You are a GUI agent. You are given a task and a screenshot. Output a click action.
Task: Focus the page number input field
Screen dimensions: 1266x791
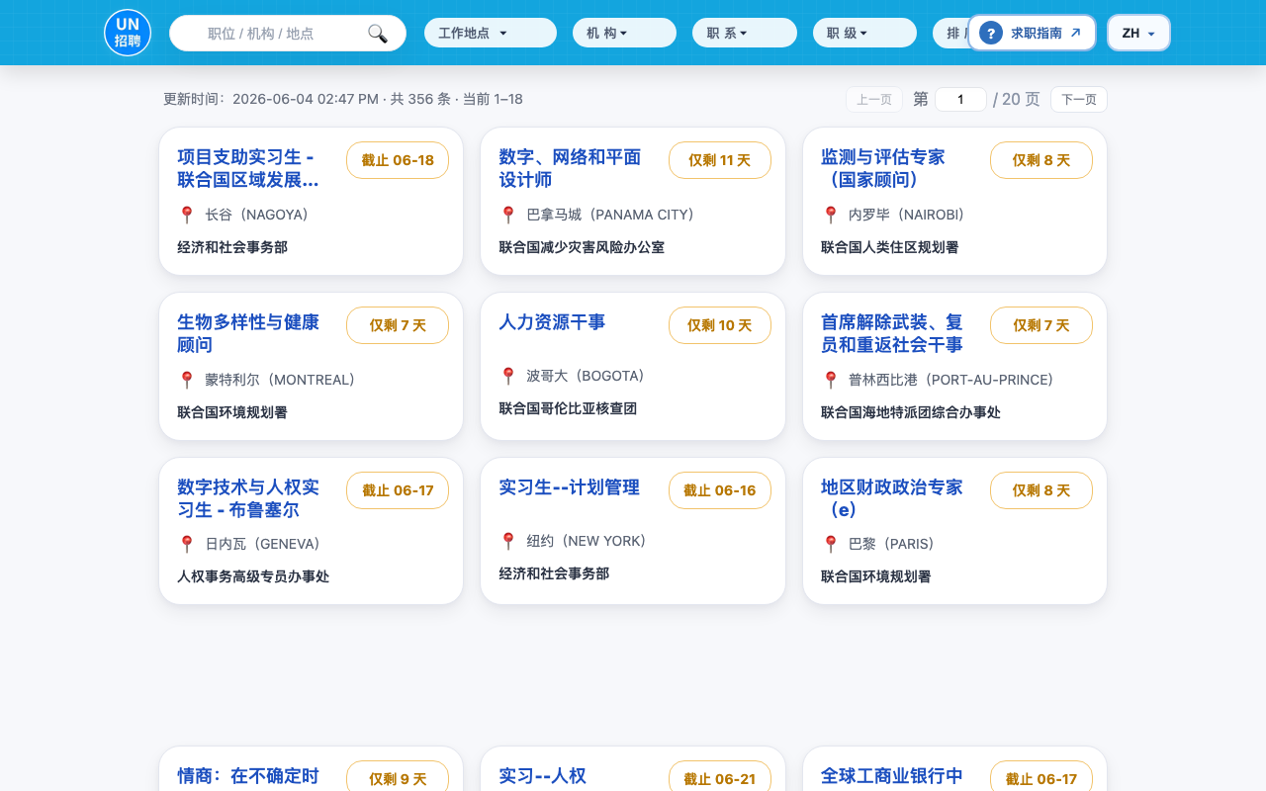point(960,99)
